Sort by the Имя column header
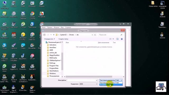The height and width of the screenshot is (95, 169). [67, 42]
